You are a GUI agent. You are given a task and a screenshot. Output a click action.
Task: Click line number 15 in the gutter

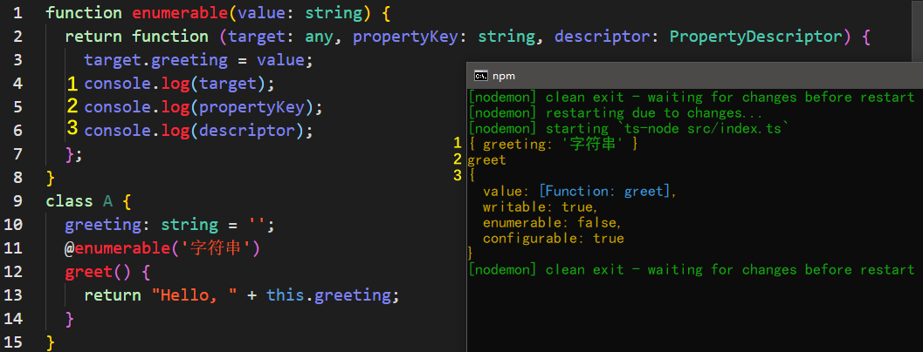point(13,342)
